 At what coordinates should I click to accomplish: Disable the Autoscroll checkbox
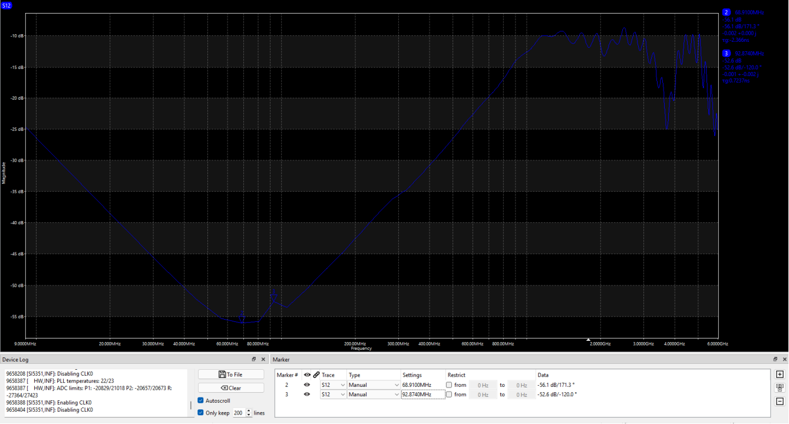[201, 401]
